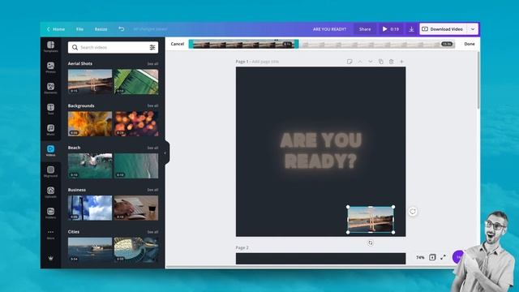Select the ocean waves beach video thumbnail
This screenshot has width=519, height=292.
[x=136, y=165]
